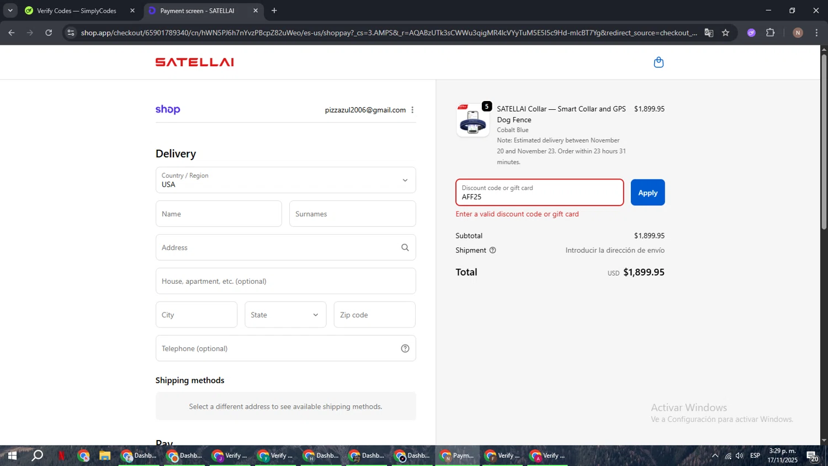Click 'Select a different address' shipping notice
This screenshot has width=828, height=466.
coord(285,406)
